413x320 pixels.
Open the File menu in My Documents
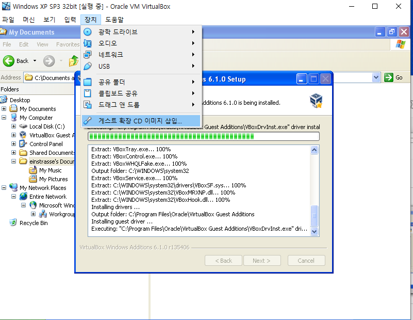point(7,44)
